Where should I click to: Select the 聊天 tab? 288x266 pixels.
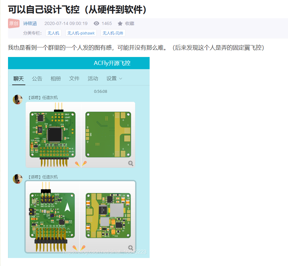[19, 78]
